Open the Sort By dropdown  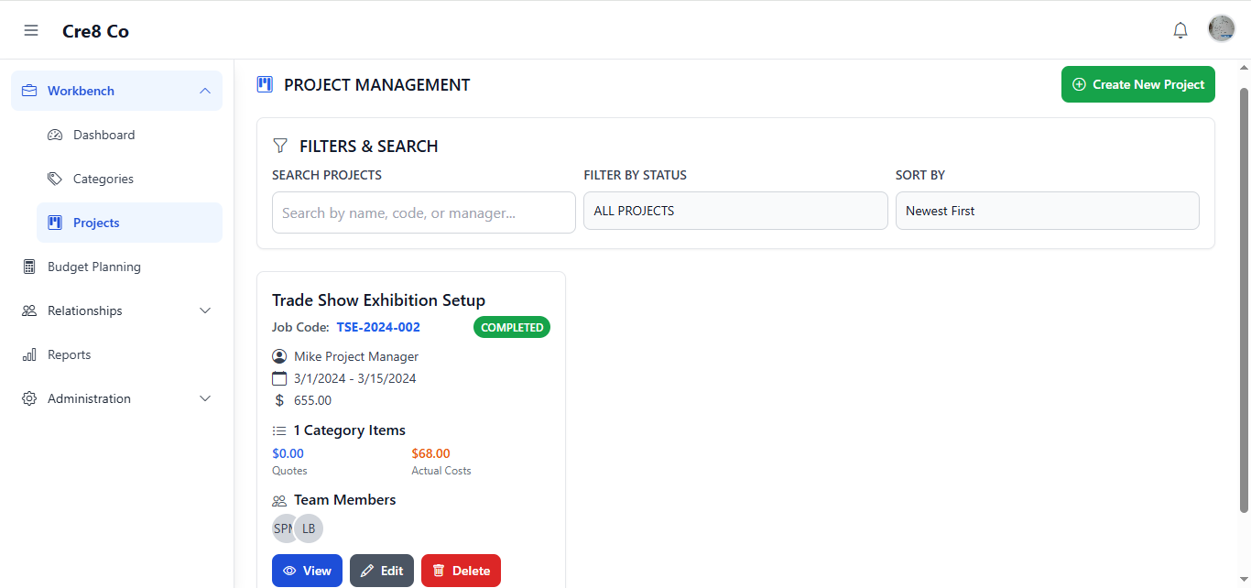click(x=1047, y=211)
